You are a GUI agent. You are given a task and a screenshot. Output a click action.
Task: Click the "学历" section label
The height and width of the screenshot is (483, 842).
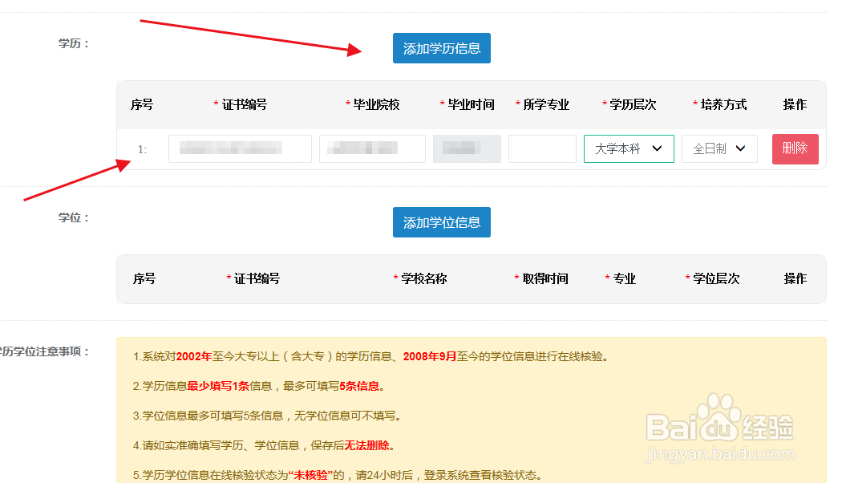pos(71,43)
